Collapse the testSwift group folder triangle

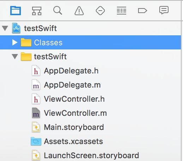coord(15,56)
